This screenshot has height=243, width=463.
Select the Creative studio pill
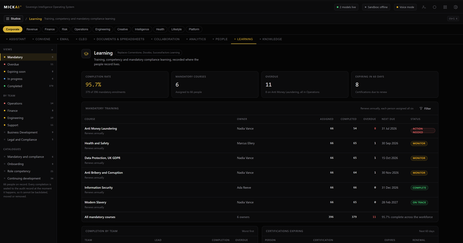point(123,29)
